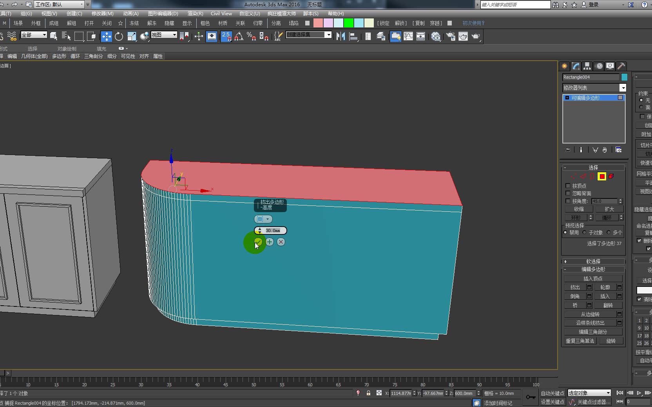Open the Hierarchy command panel tab
The width and height of the screenshot is (652, 407).
click(x=587, y=66)
